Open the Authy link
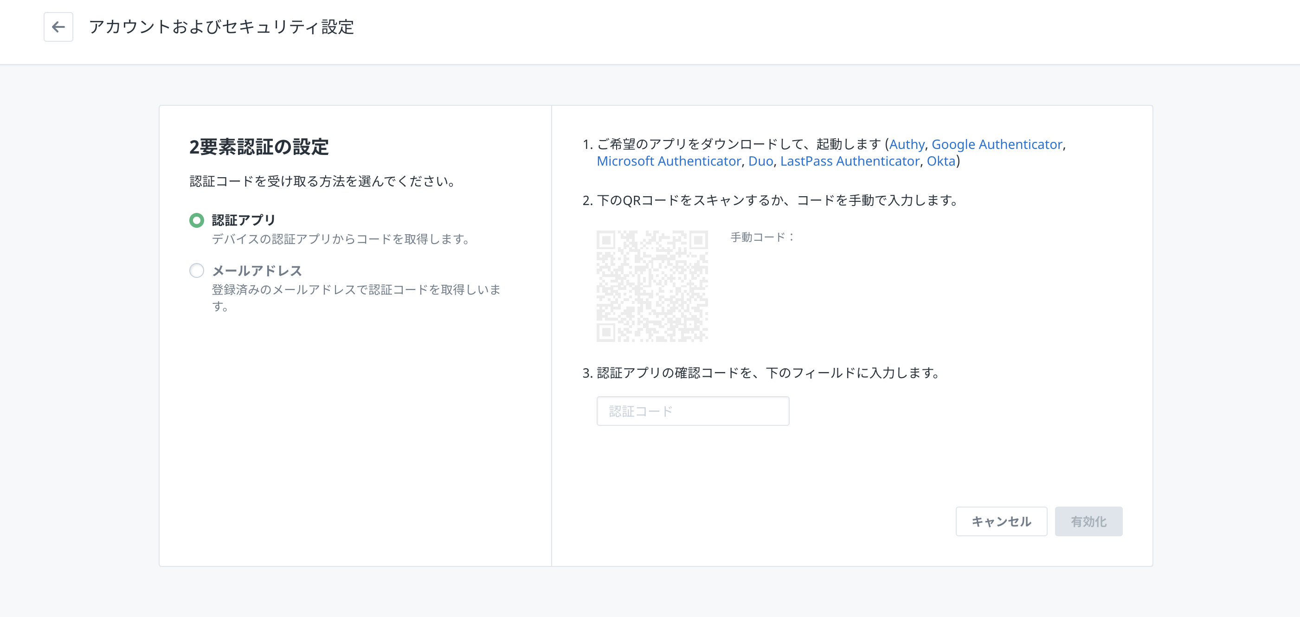 pyautogui.click(x=907, y=144)
